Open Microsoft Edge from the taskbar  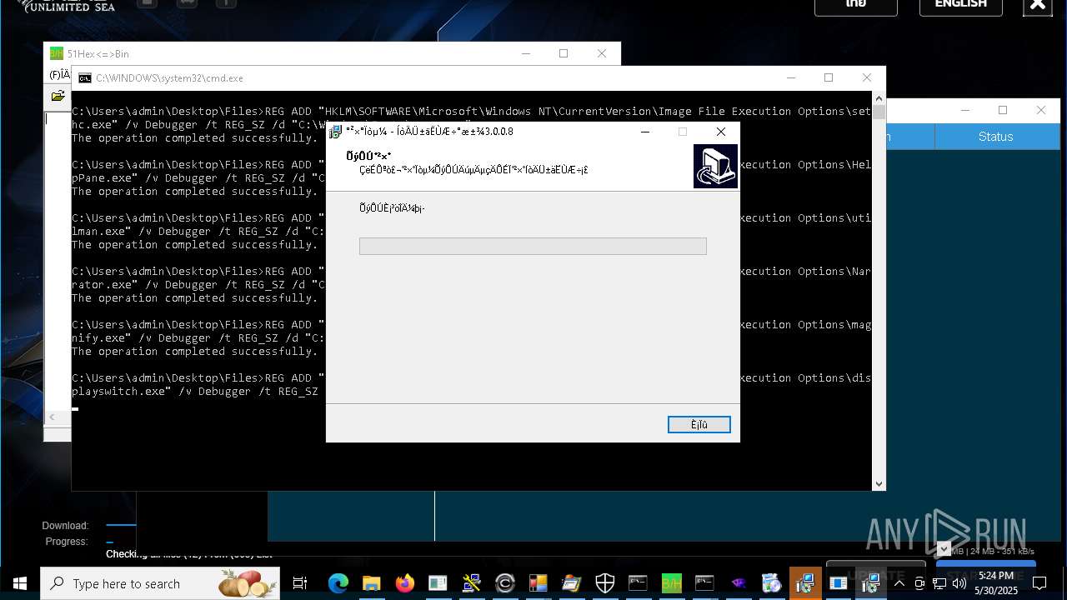click(x=338, y=583)
